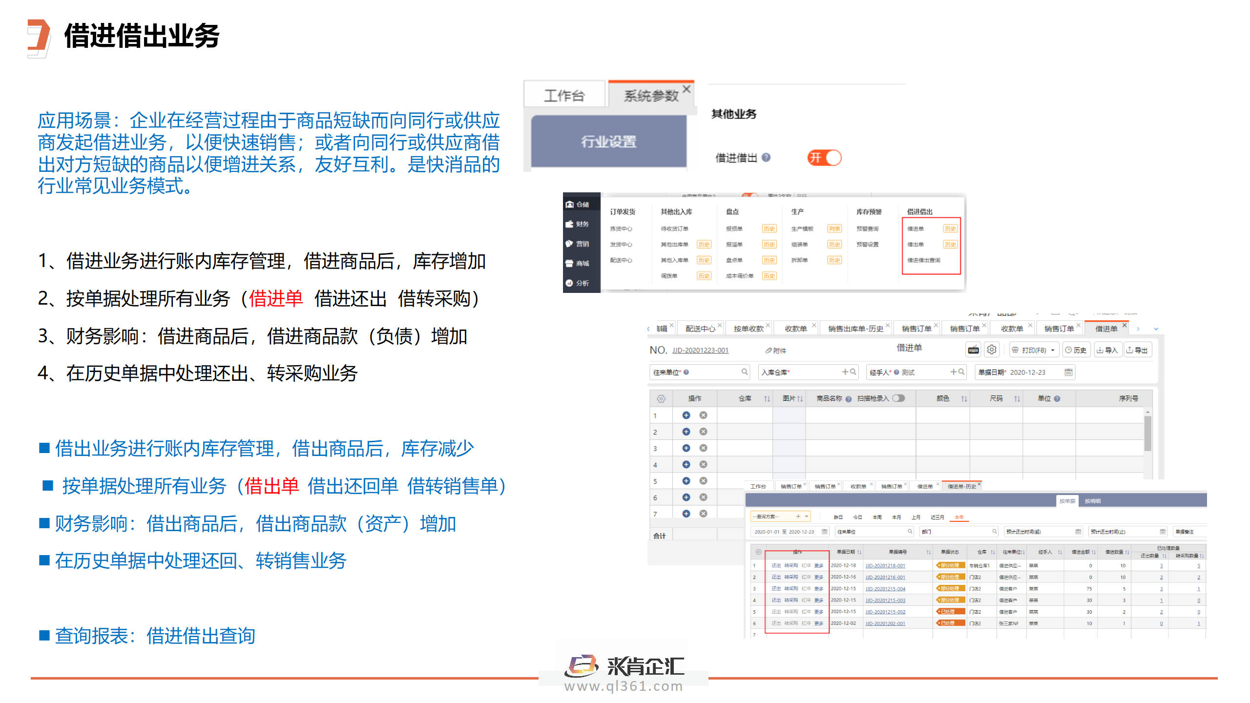Delete row 1 with the x icon
The width and height of the screenshot is (1250, 703).
703,415
